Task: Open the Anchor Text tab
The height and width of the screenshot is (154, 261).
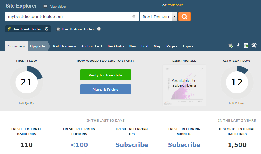Action: point(92,46)
